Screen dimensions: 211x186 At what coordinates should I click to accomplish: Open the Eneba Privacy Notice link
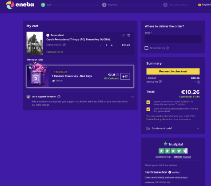point(157,119)
